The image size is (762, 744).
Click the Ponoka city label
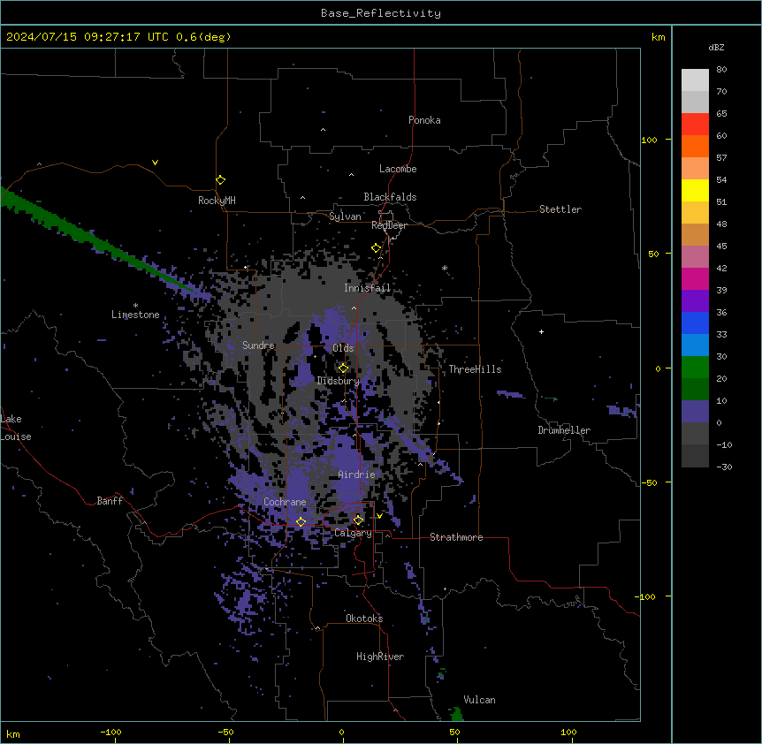(424, 120)
